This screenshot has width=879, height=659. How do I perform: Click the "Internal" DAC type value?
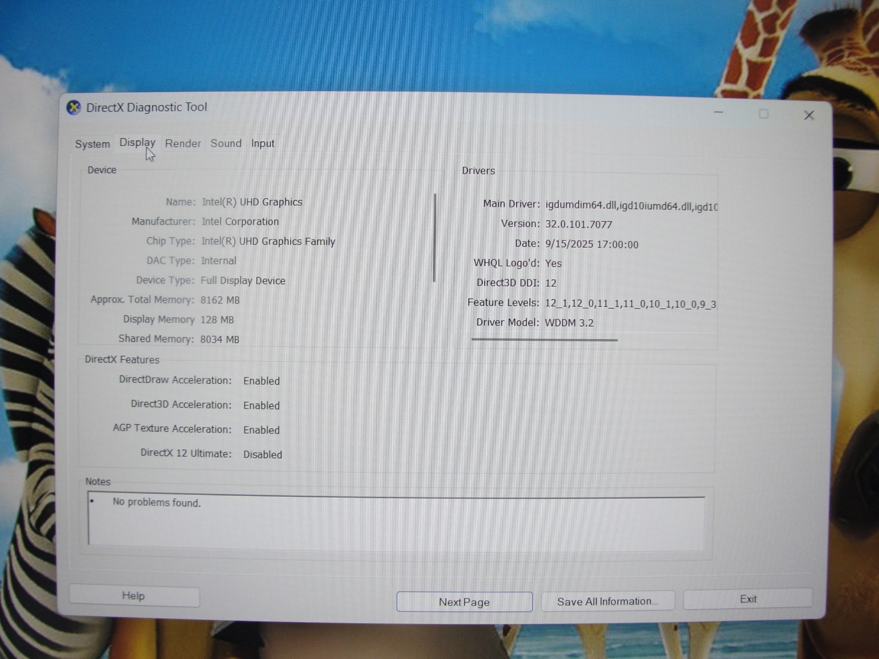pos(219,261)
